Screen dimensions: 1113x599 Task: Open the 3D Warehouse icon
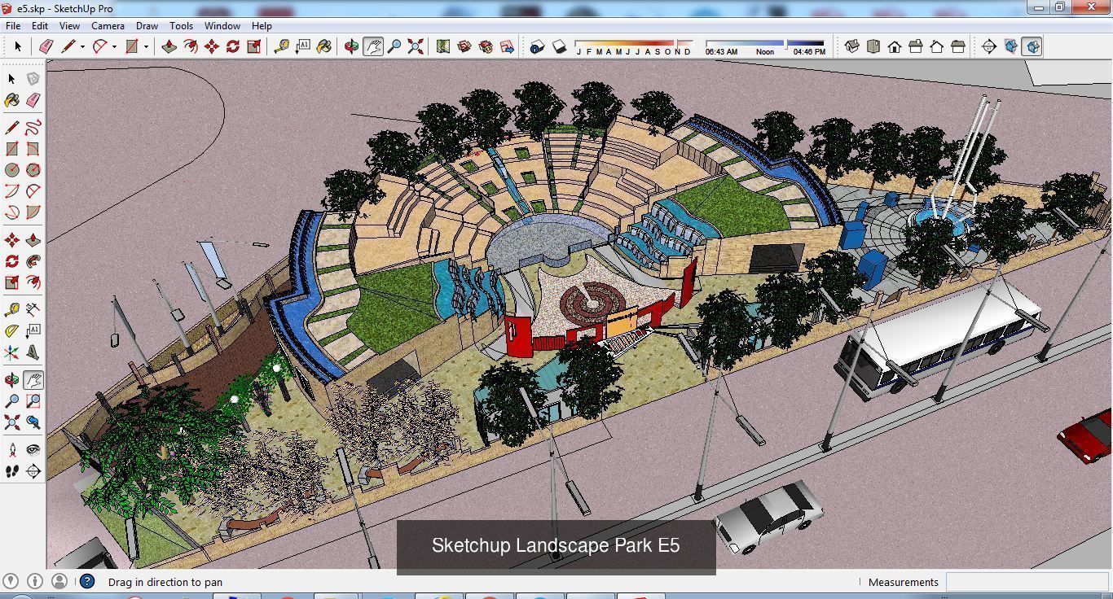464,46
